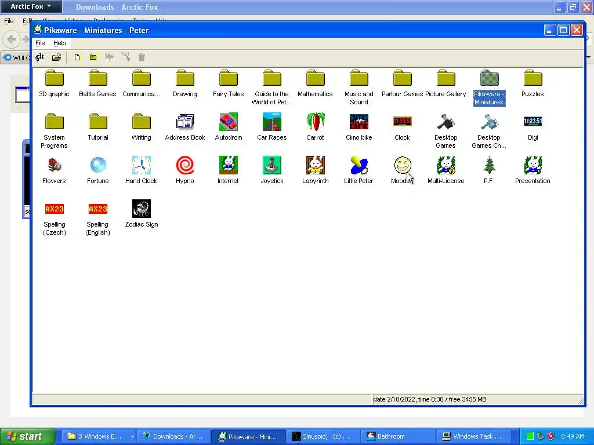
Task: Select the Carrot program icon
Action: pyautogui.click(x=315, y=127)
